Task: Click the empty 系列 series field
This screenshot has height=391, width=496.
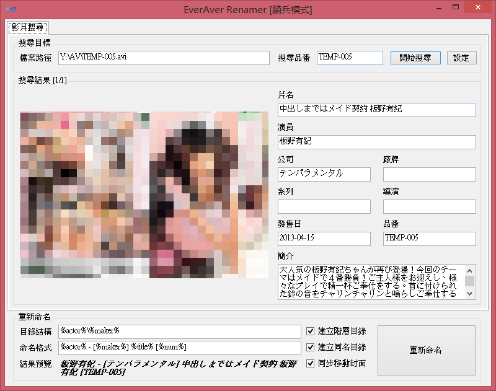Action: tap(324, 206)
